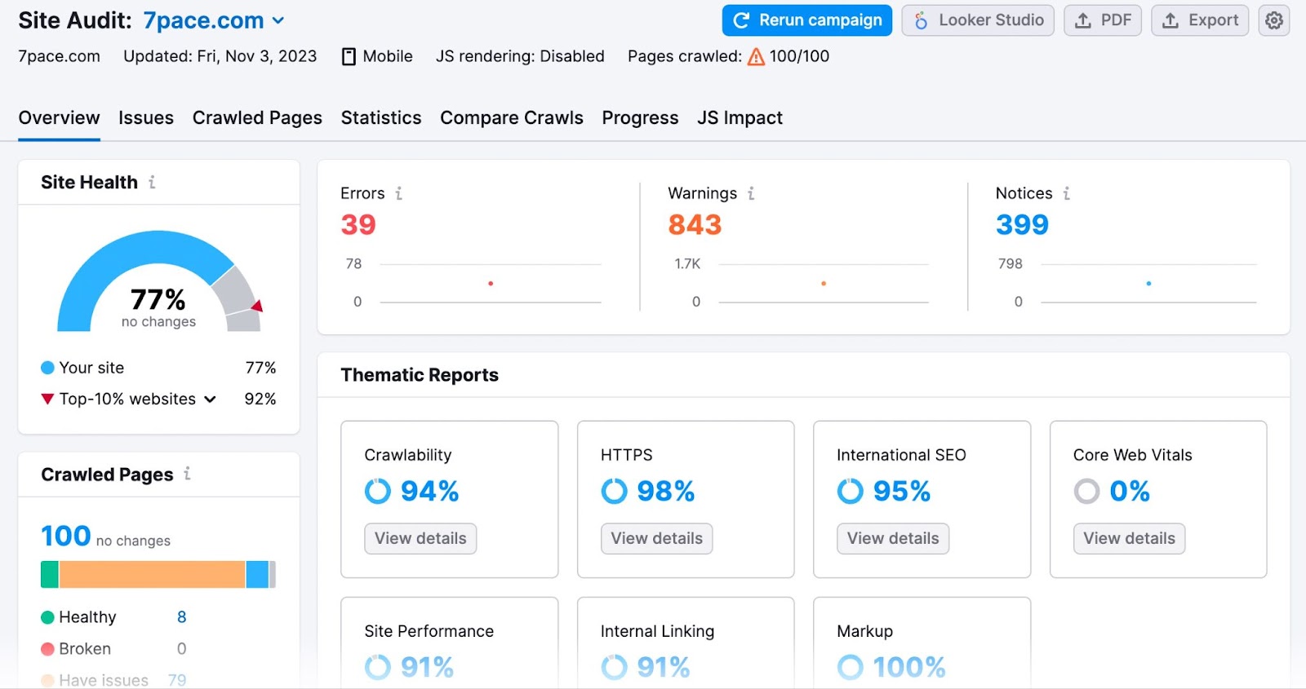Click the Warnings info icon

[751, 193]
